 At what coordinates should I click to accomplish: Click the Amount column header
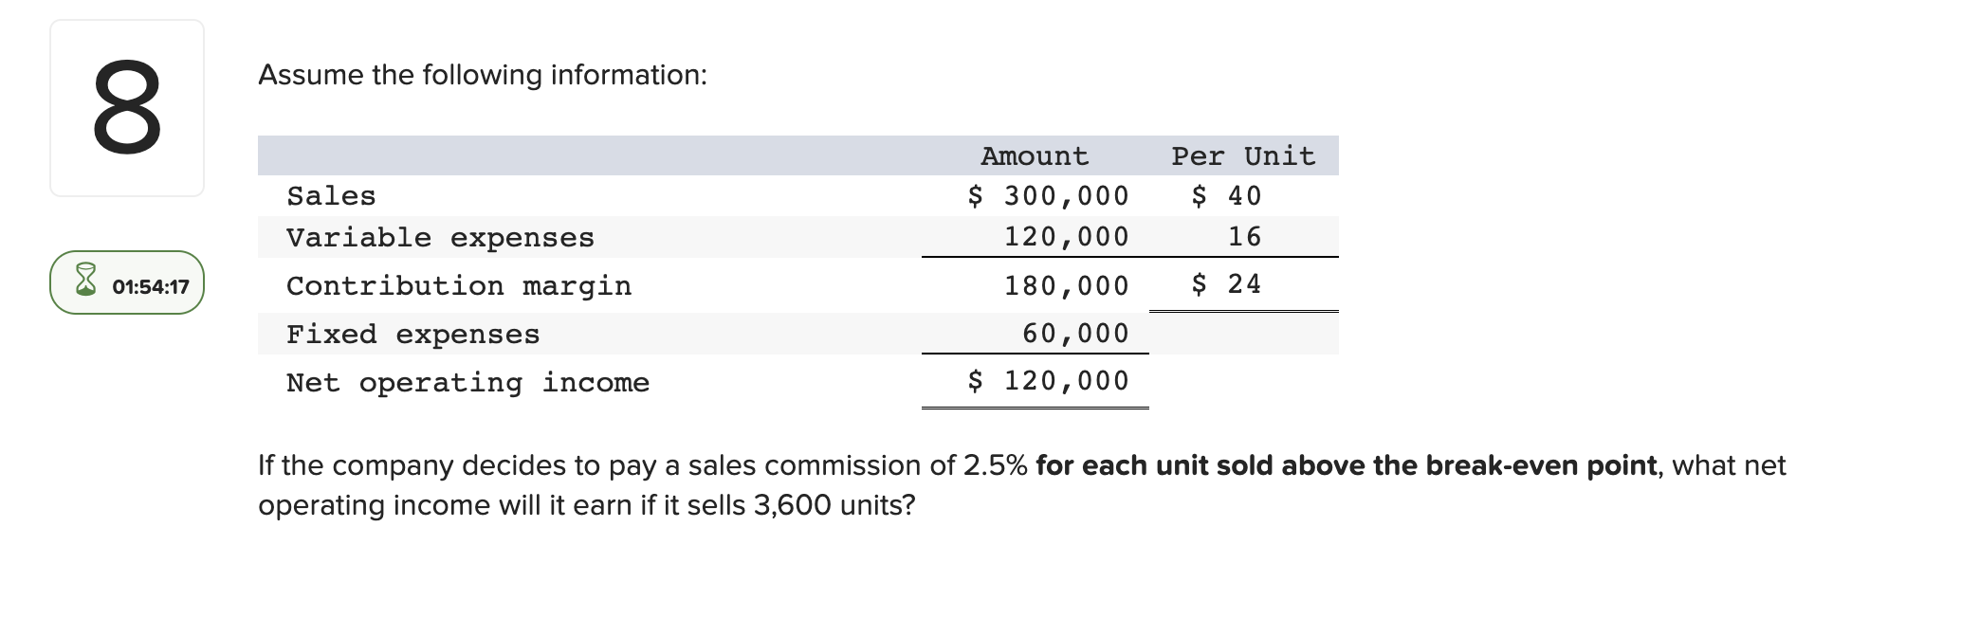tap(1035, 156)
